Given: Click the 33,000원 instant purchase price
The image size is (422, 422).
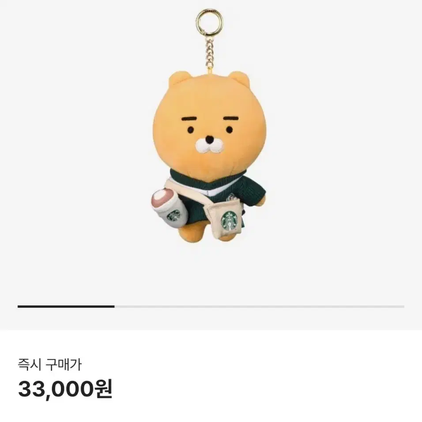Looking at the screenshot, I should tap(65, 388).
